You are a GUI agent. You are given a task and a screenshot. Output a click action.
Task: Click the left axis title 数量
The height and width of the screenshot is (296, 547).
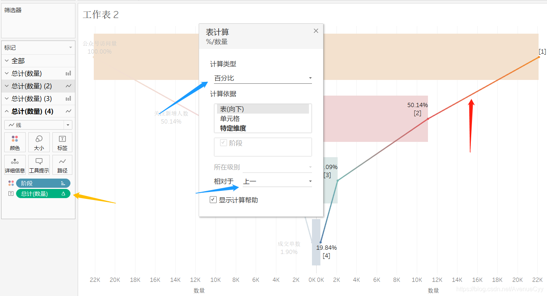coord(199,291)
